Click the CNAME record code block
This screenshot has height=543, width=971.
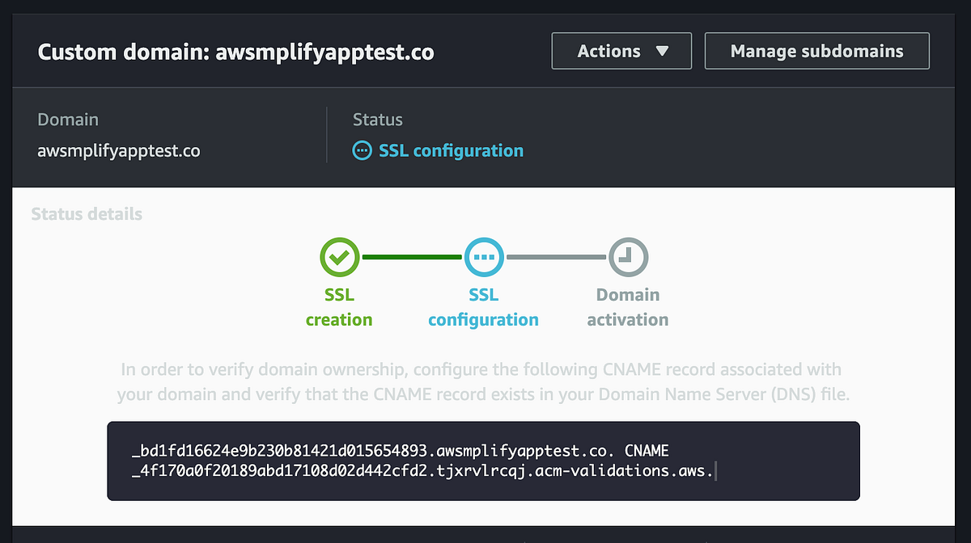[483, 461]
